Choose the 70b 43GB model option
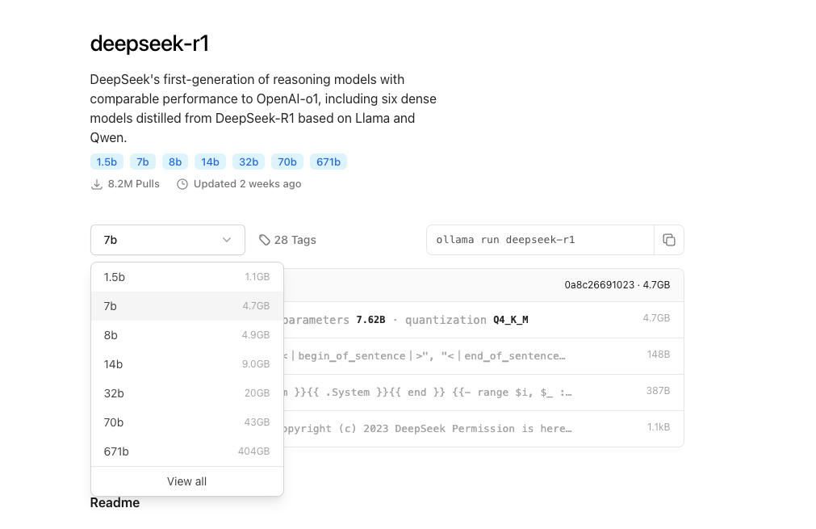816x529 pixels. [186, 422]
